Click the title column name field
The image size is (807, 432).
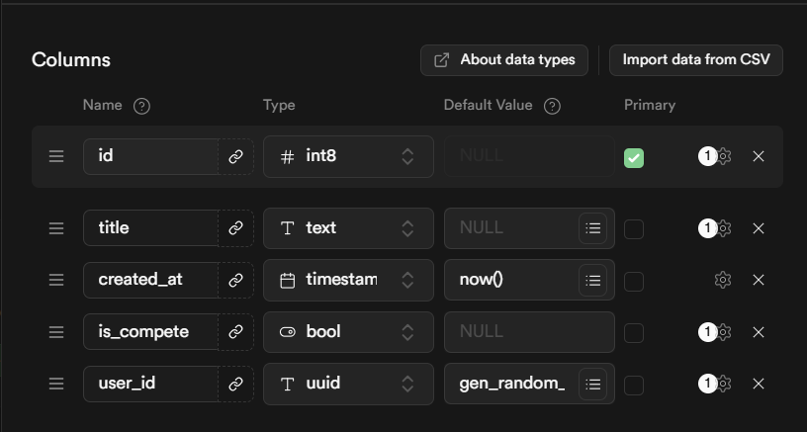[x=151, y=228]
